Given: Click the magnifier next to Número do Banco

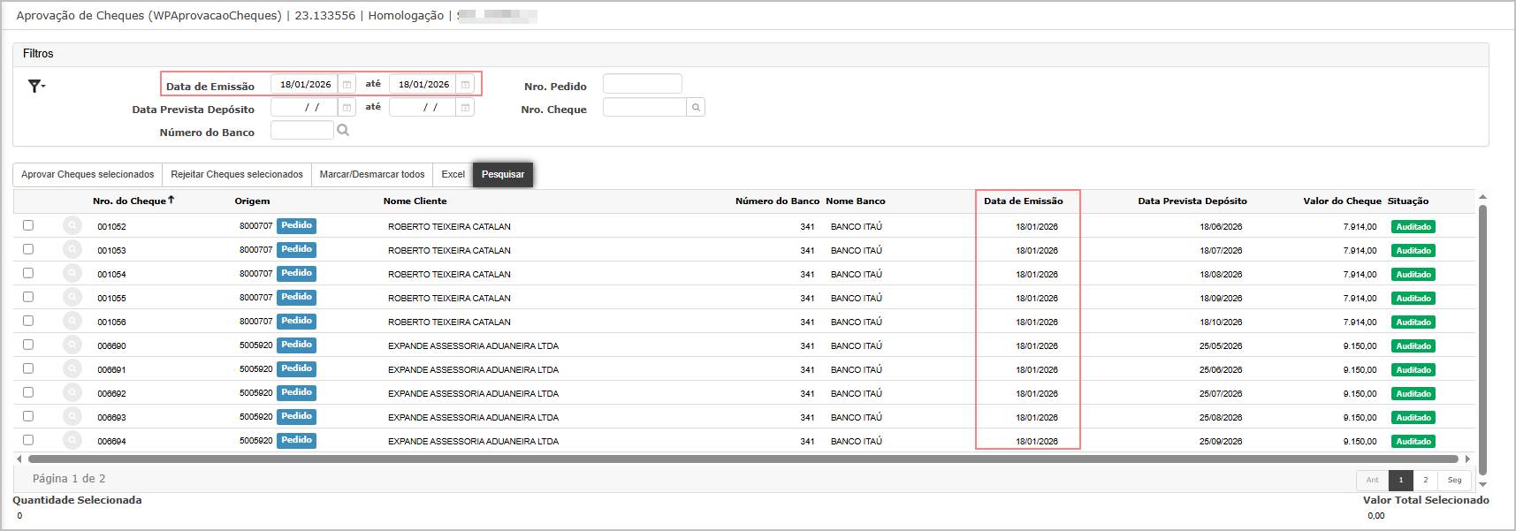Looking at the screenshot, I should (x=343, y=131).
